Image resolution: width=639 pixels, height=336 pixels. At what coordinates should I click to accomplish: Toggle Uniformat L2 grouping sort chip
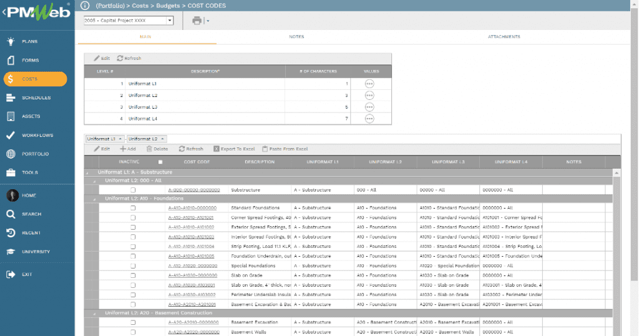[146, 139]
